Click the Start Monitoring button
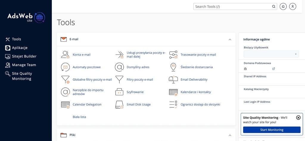This screenshot has width=305, height=141. coord(272,130)
